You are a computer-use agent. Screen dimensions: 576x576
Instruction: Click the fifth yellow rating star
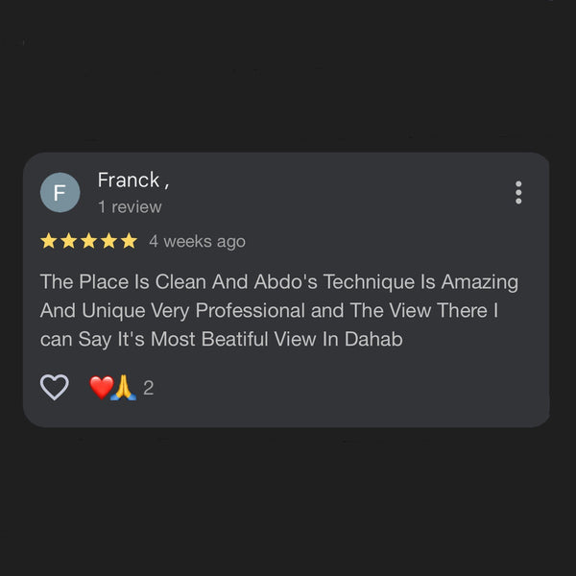coord(130,242)
